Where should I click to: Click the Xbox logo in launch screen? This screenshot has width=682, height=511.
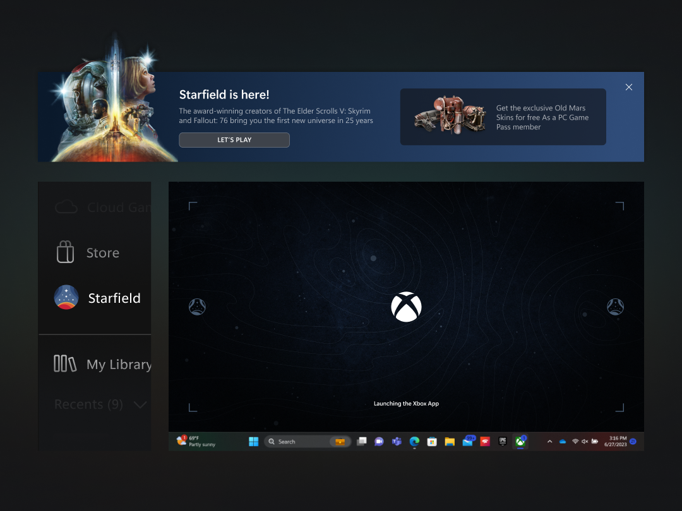406,307
